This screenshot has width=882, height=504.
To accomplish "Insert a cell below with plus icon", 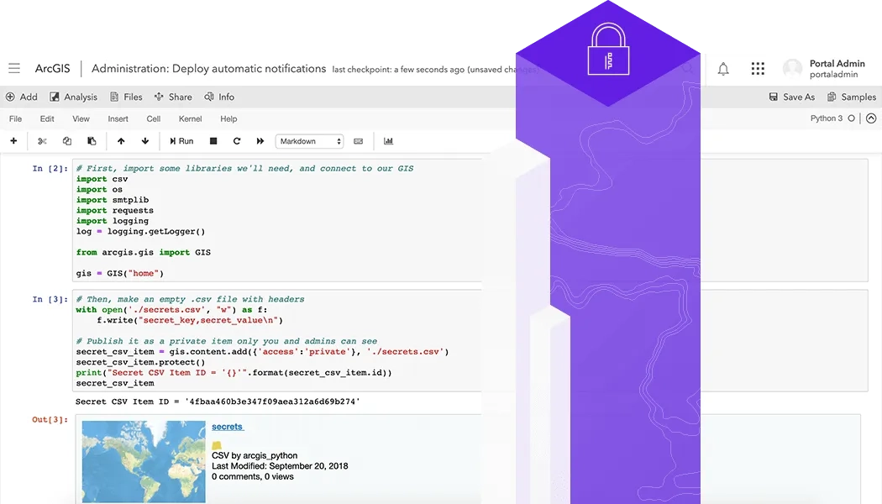I will click(x=13, y=141).
